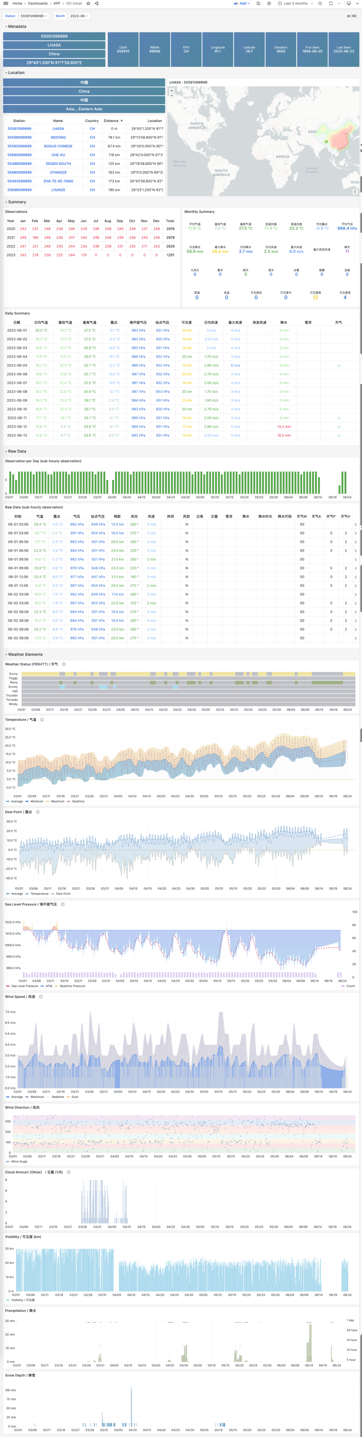Click the save dashboard icon

(x=258, y=3)
